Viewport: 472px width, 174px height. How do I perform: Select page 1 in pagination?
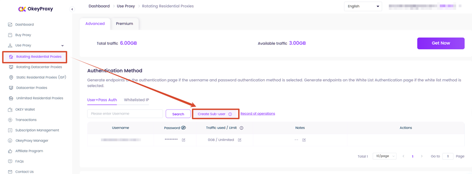[x=413, y=156]
